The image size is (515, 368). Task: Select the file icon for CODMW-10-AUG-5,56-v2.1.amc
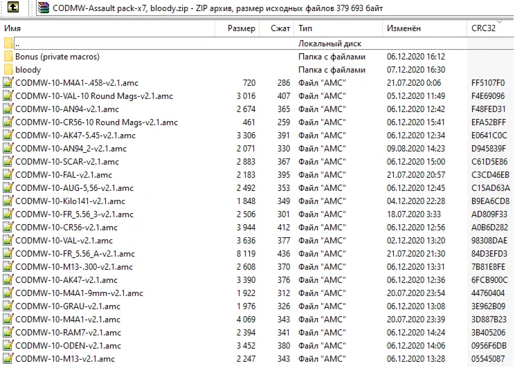pos(8,187)
